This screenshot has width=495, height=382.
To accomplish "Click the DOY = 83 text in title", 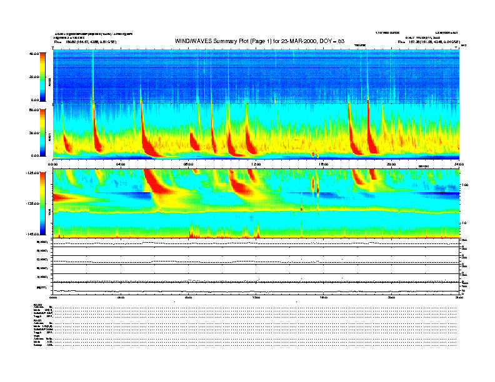I will [332, 41].
